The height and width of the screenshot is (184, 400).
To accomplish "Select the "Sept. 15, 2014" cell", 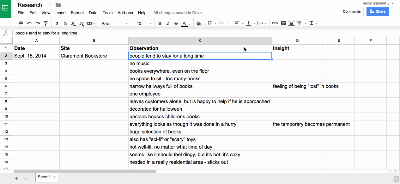I will pos(36,56).
